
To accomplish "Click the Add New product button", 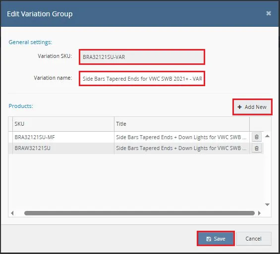I will pos(252,107).
